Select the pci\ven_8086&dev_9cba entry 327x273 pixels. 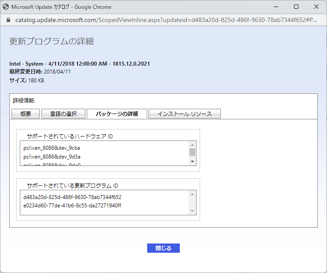pyautogui.click(x=52, y=148)
